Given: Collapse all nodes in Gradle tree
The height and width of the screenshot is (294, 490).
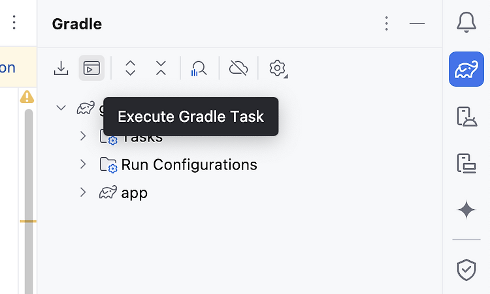Looking at the screenshot, I should tap(161, 68).
